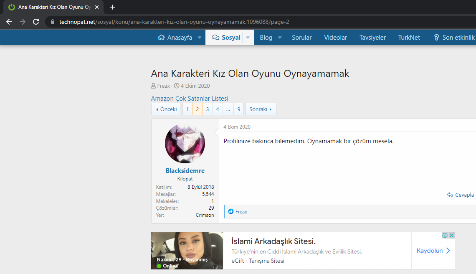
Task: Close the Ana Karakteri Kız Olan Oyunu tab
Action: (x=97, y=7)
